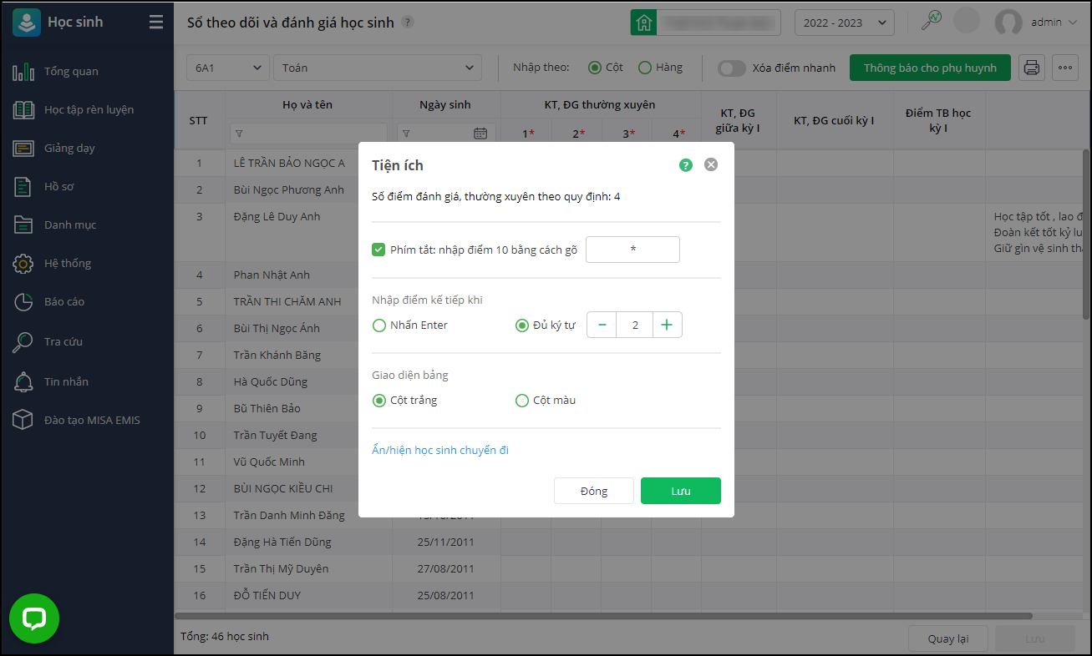This screenshot has height=656, width=1092.
Task: Click the Học sinh app logo icon
Action: [27, 23]
